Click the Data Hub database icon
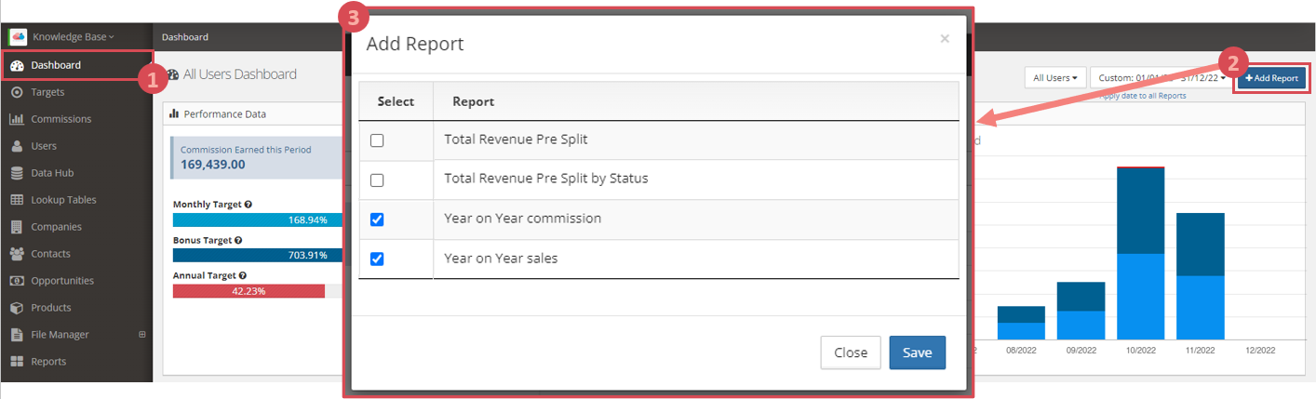This screenshot has width=1316, height=399. [x=17, y=173]
